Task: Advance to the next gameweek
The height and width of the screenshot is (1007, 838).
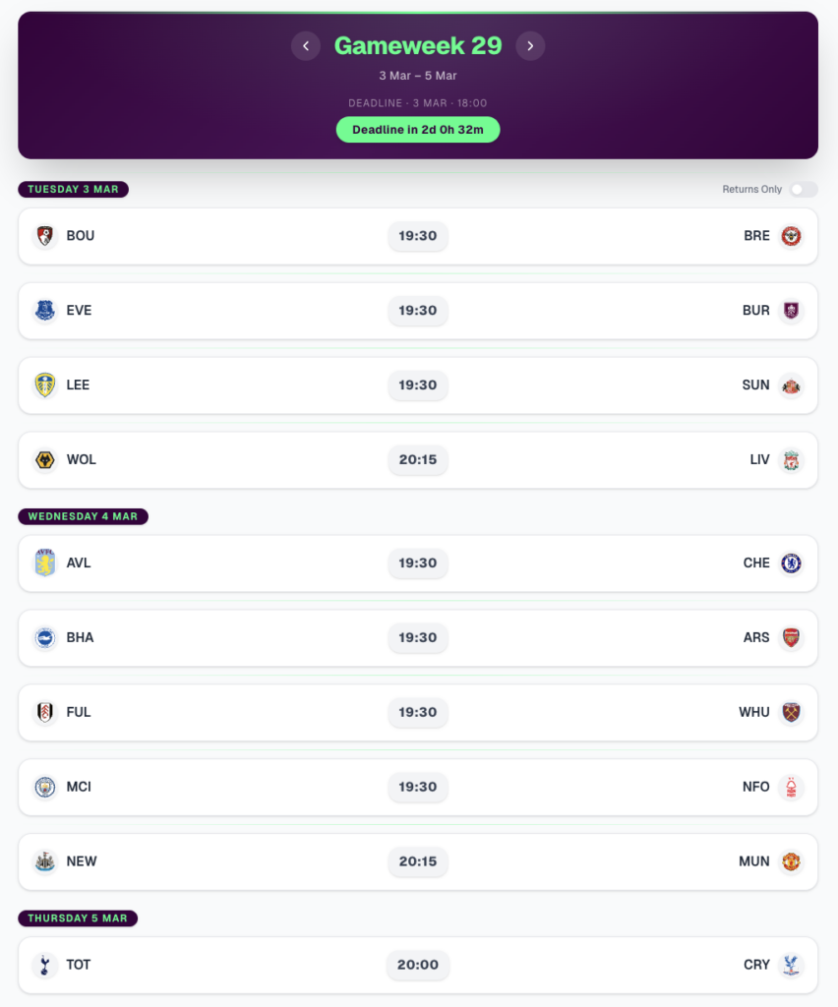Action: pos(530,46)
